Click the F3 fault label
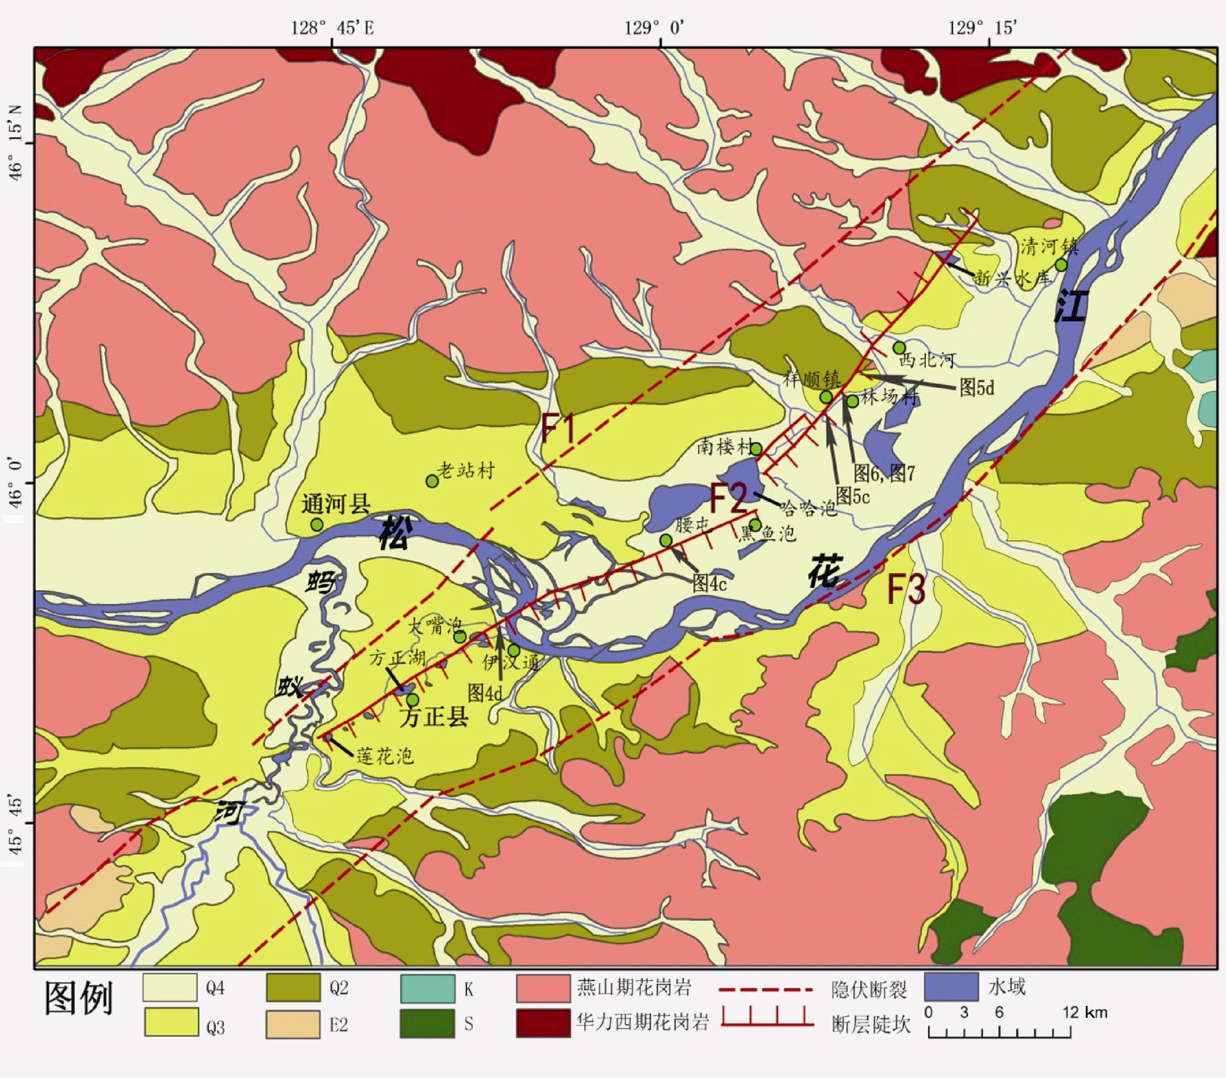1226x1078 pixels. coord(906,588)
